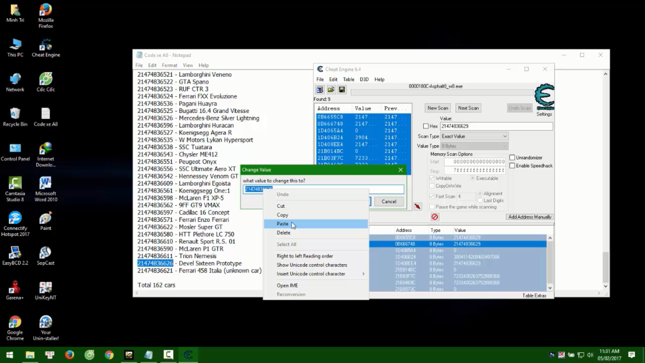
Task: Open the D3D menu in Cheat Engine
Action: (364, 79)
